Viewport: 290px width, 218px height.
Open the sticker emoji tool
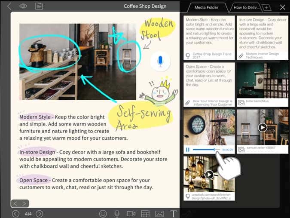[103, 214]
